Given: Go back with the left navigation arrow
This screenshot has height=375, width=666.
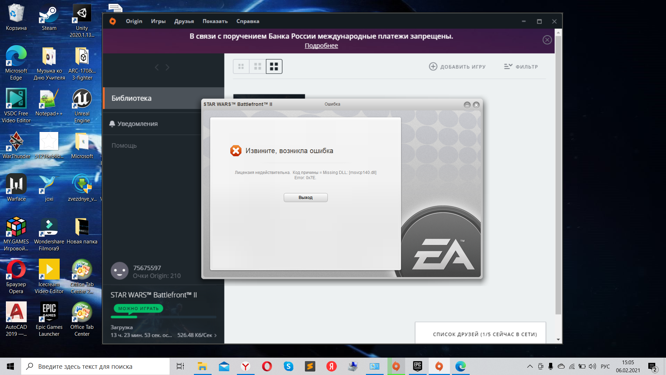Looking at the screenshot, I should tap(157, 67).
